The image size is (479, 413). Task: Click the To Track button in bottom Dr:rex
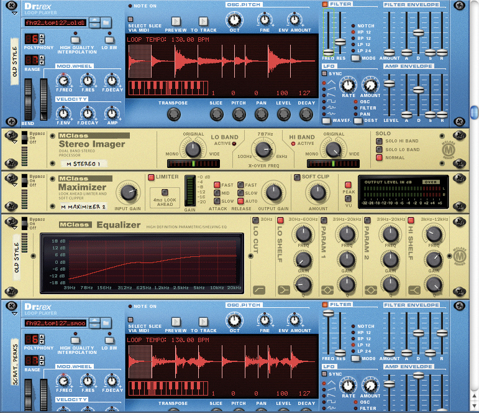point(203,322)
